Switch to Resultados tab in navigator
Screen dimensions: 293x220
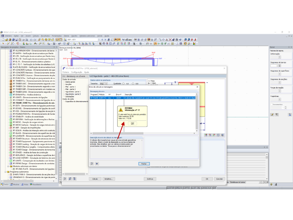pos(36,184)
